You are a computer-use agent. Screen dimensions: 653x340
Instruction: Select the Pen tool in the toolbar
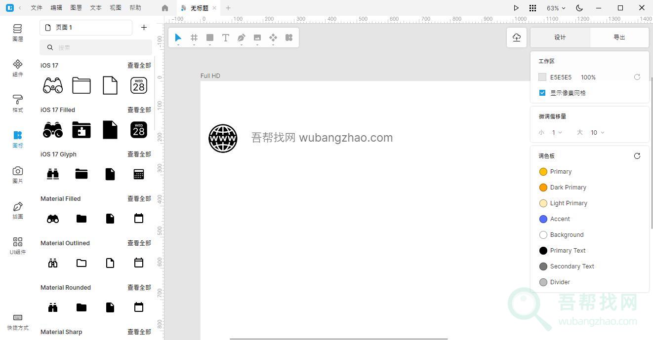coord(242,38)
